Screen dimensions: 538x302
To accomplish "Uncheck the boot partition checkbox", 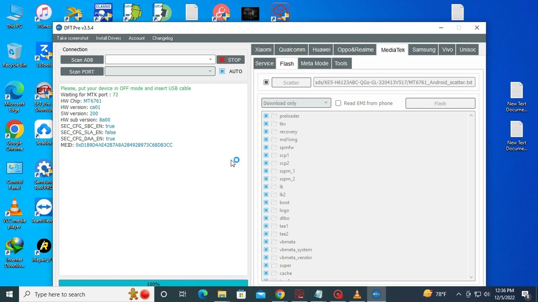I will click(266, 202).
